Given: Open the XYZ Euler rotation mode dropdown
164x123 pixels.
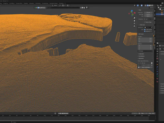Looking at the screenshot, I should coord(145,51).
